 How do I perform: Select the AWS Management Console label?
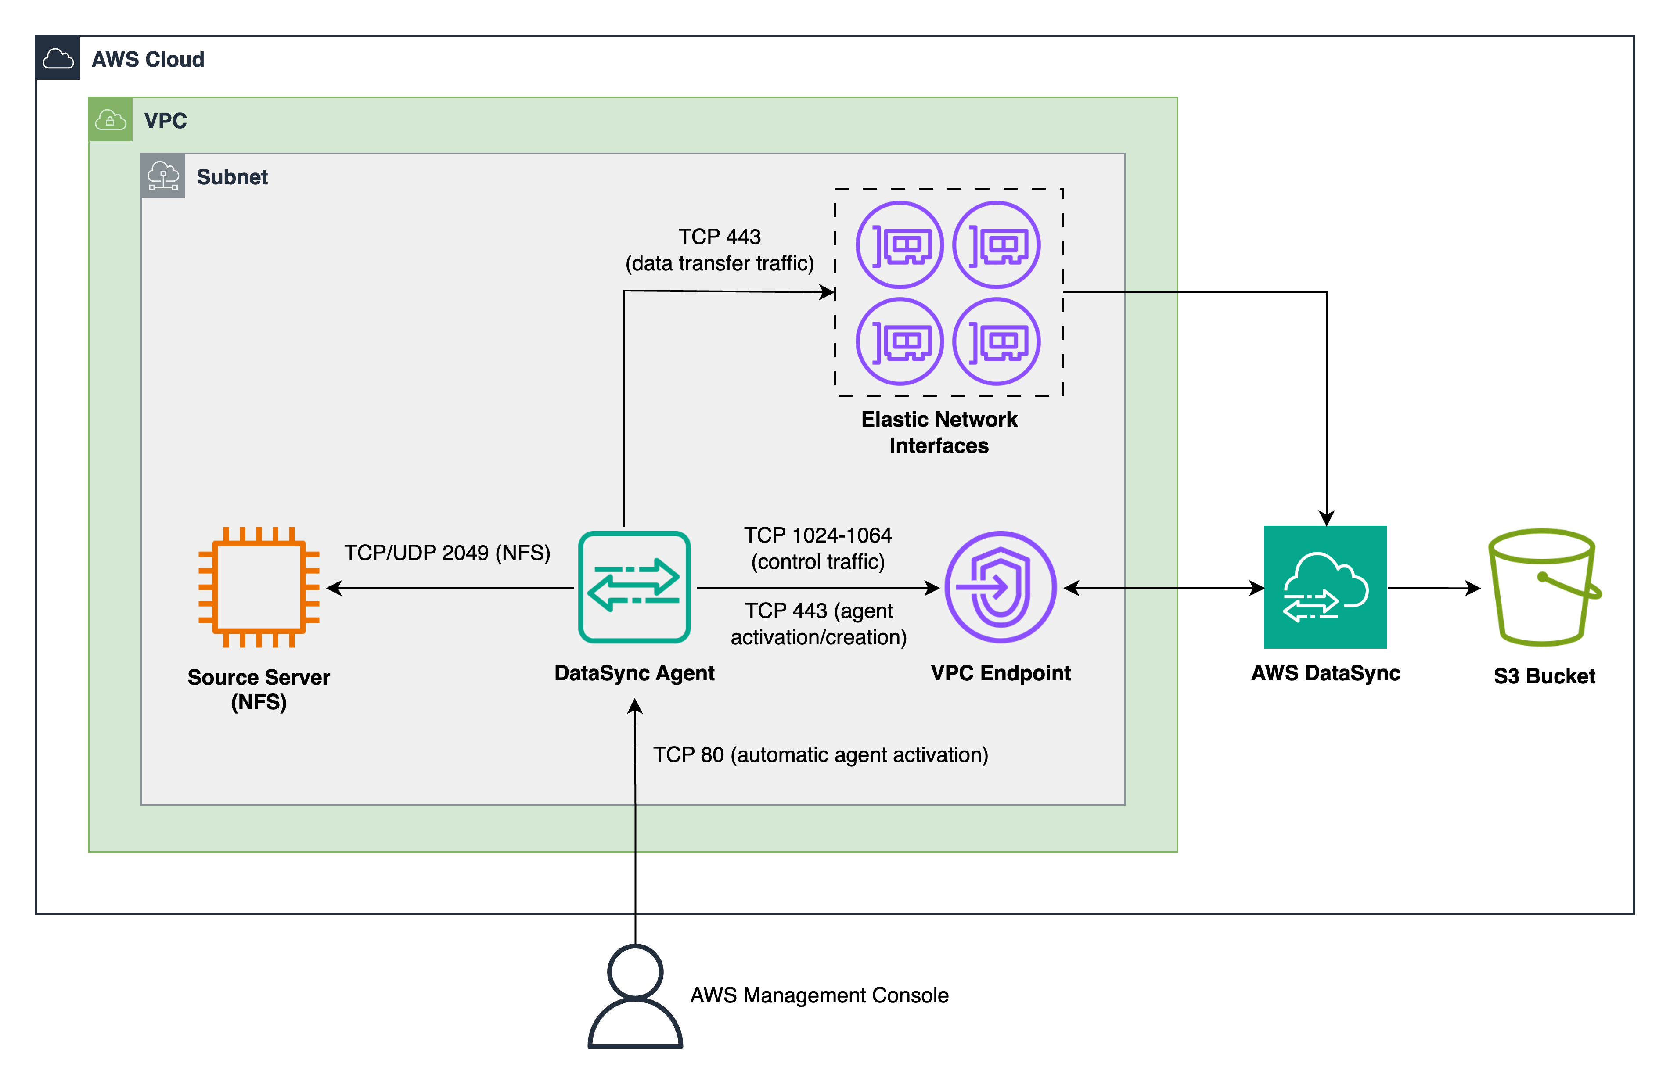819,995
